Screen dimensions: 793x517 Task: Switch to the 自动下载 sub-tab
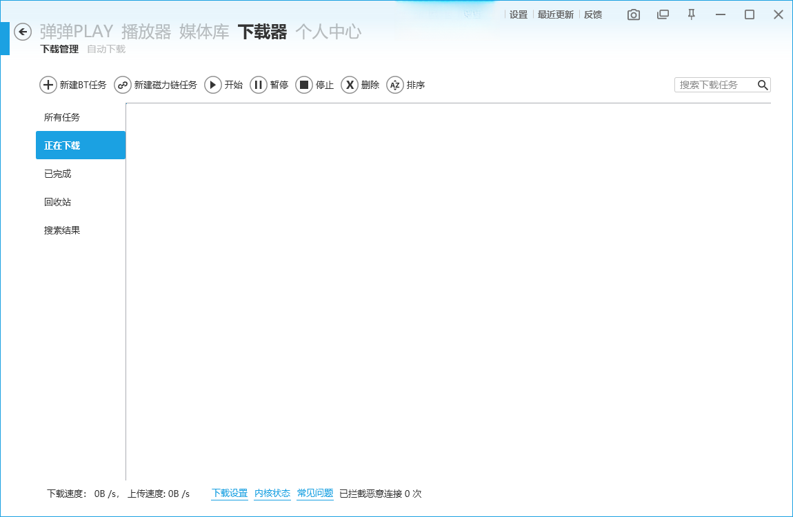[106, 49]
